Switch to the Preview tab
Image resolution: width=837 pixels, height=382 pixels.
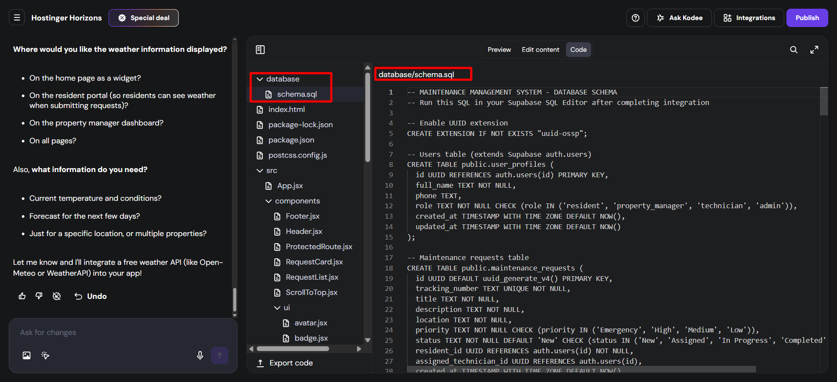(x=499, y=50)
